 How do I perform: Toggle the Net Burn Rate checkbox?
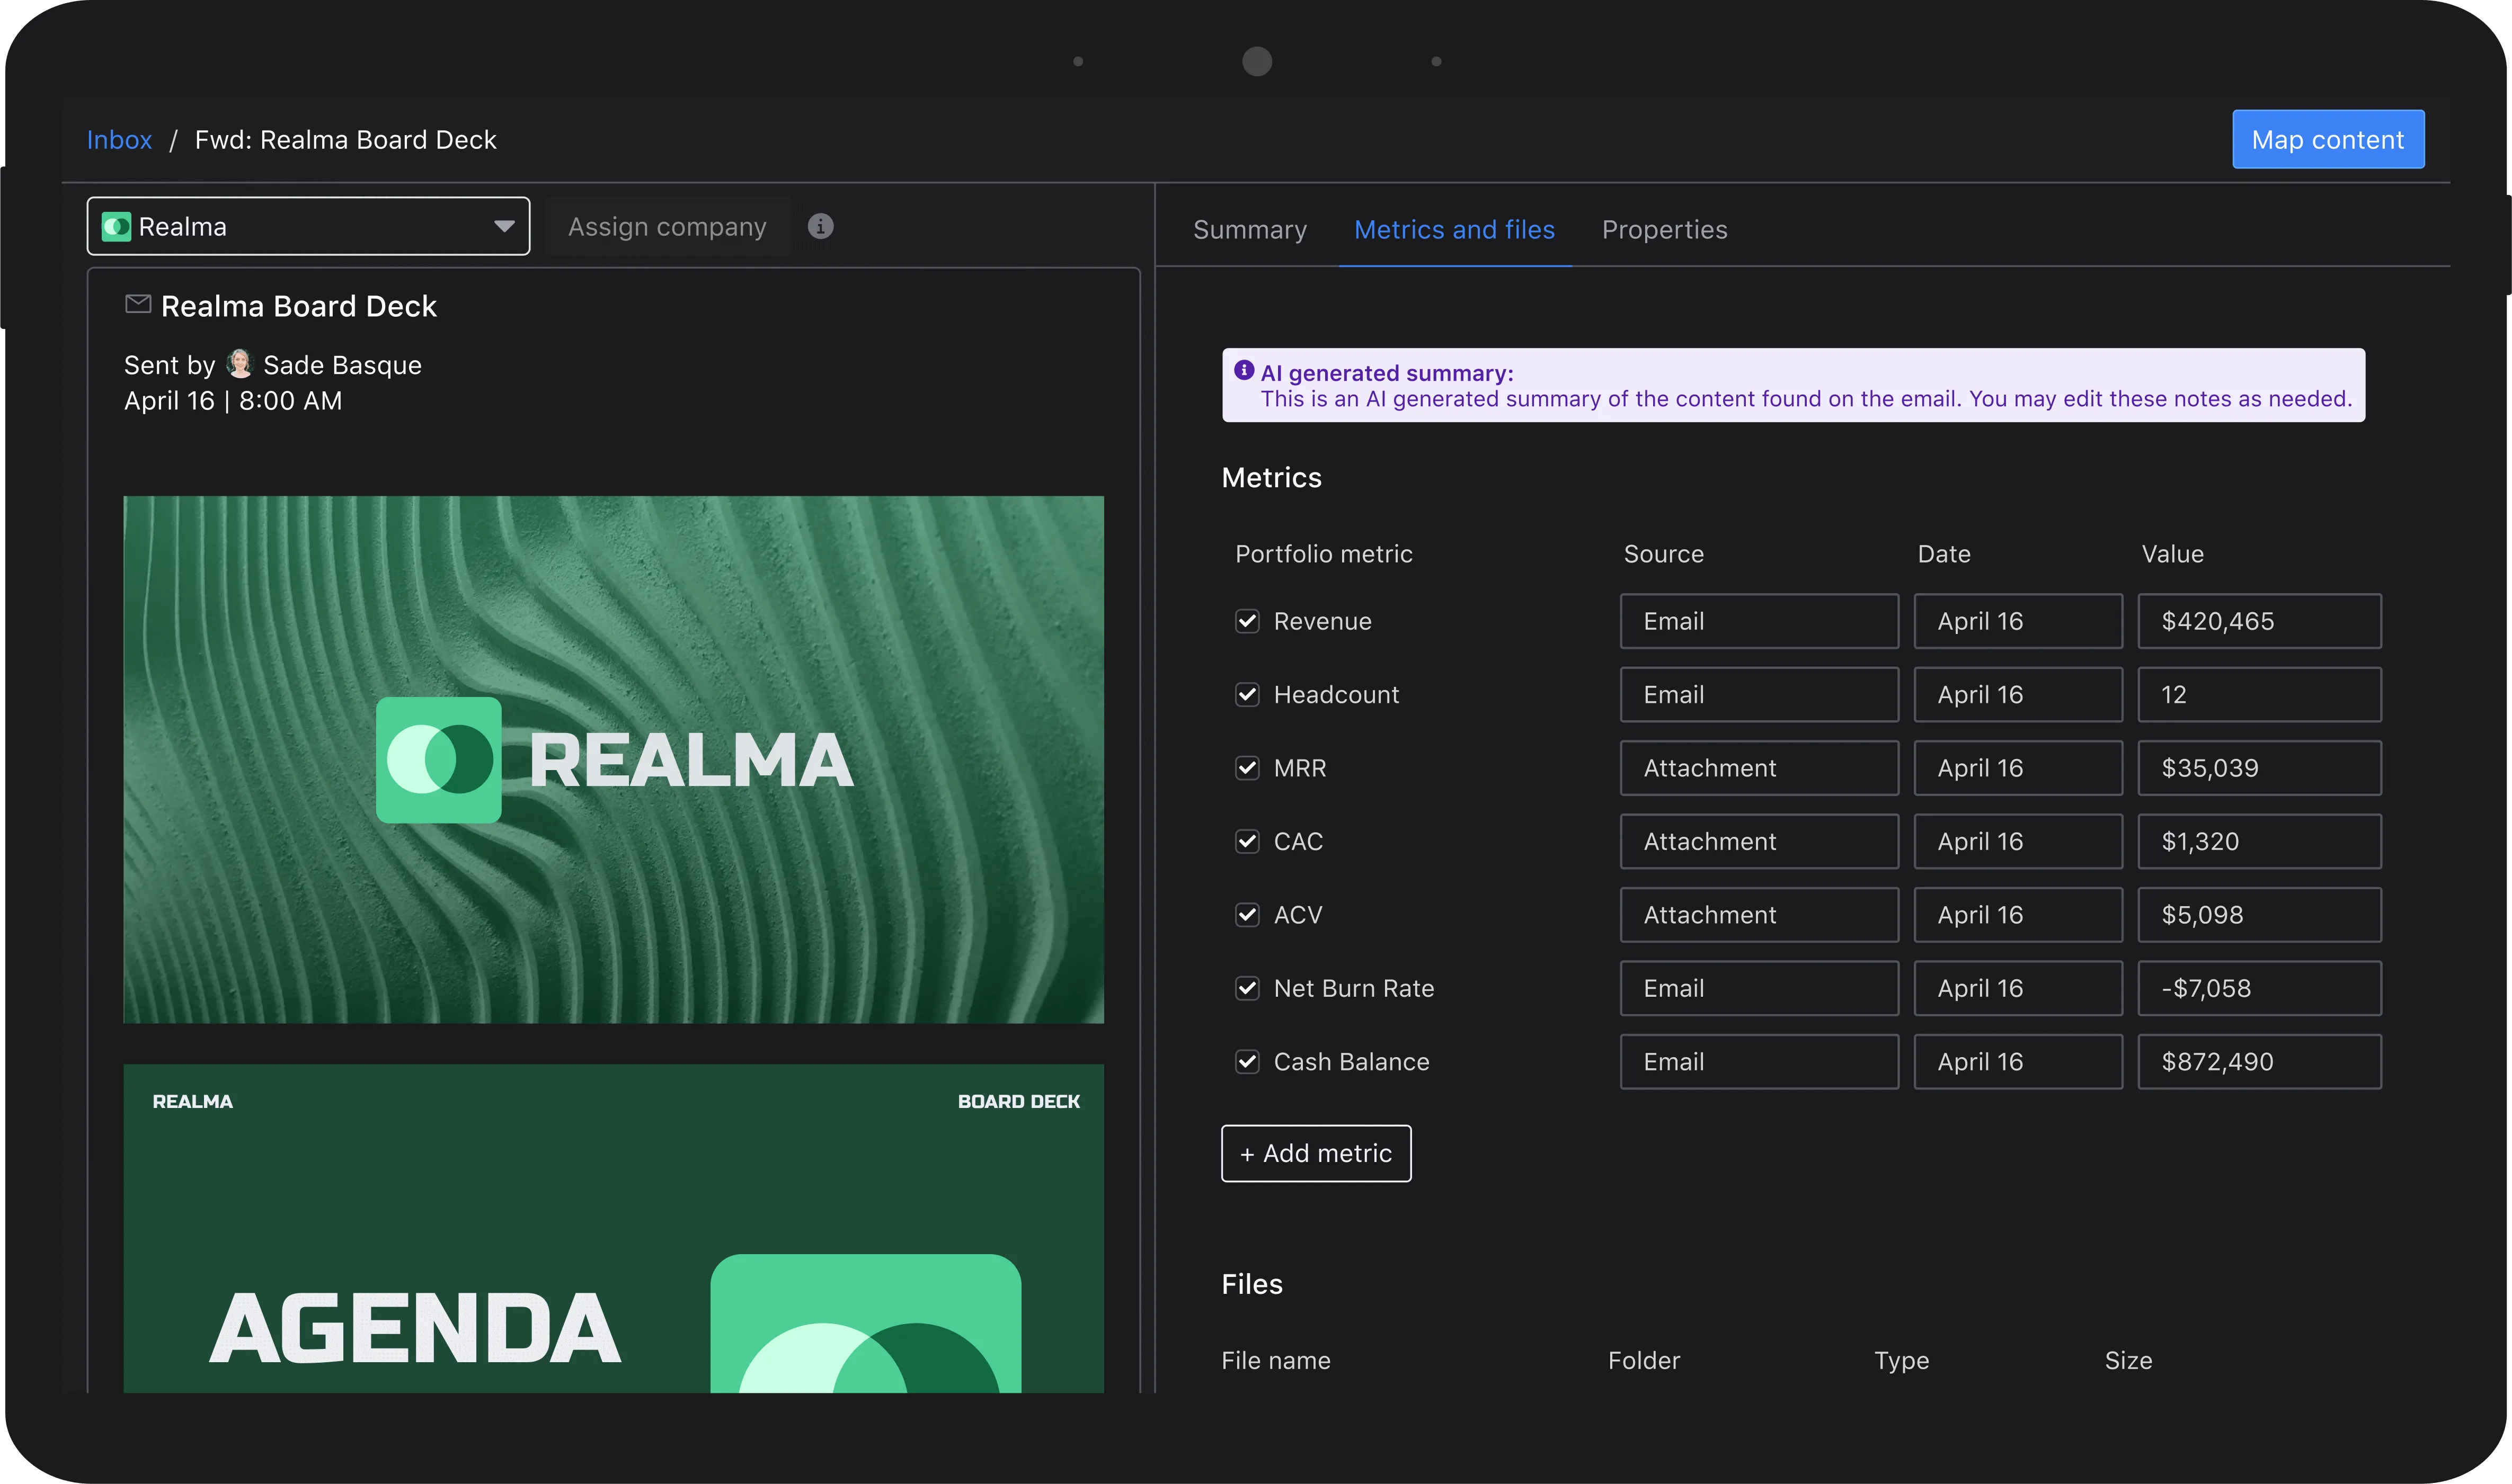(1247, 988)
